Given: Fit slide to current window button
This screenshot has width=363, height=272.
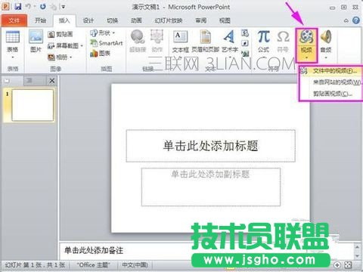Looking at the screenshot, I should (348, 265).
